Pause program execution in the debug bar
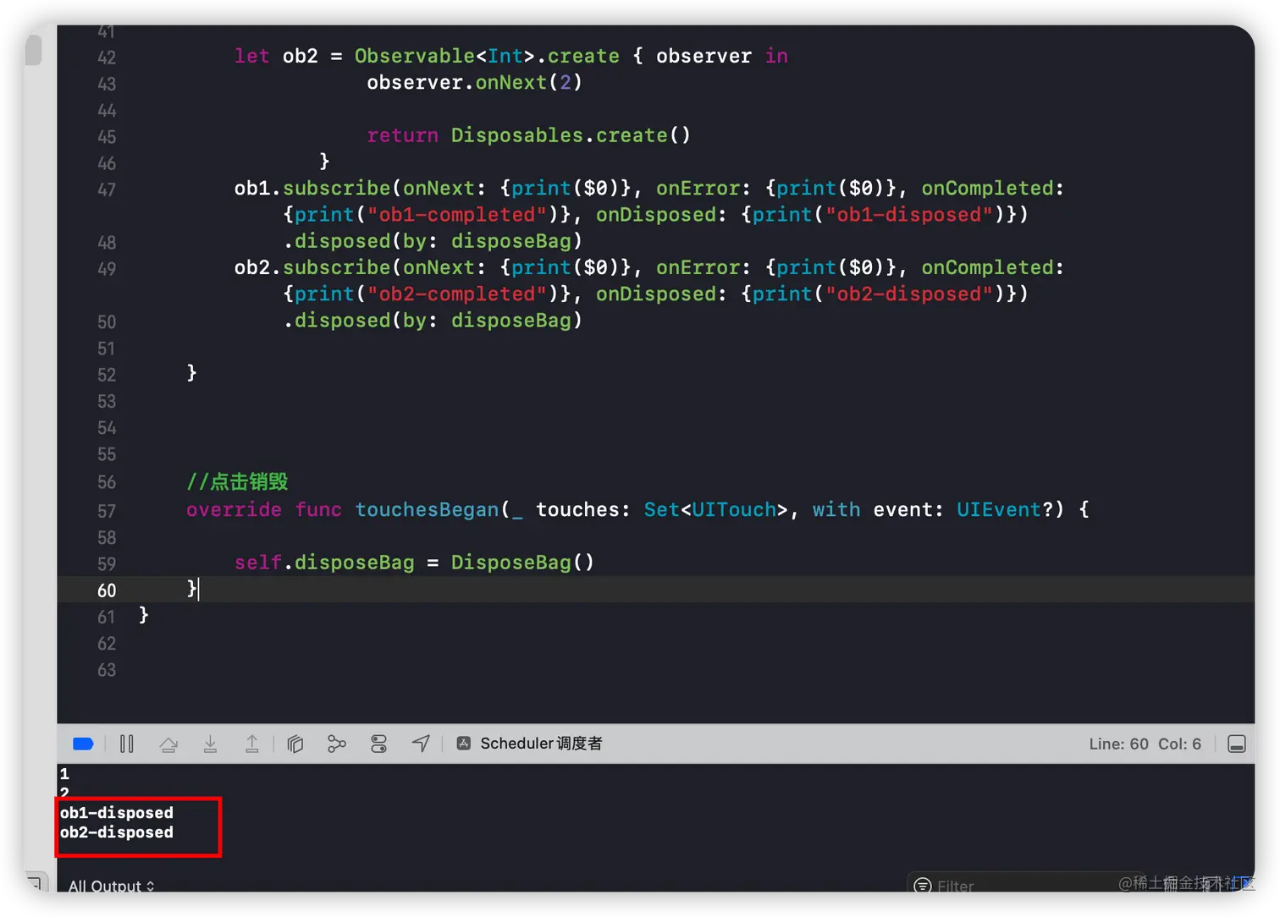 (127, 744)
